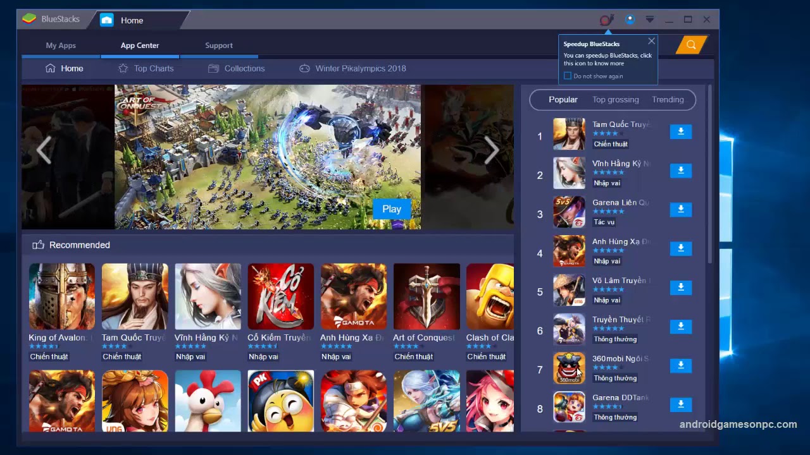810x455 pixels.
Task: Download Truyền Thuyết rank 6 app
Action: pyautogui.click(x=681, y=326)
